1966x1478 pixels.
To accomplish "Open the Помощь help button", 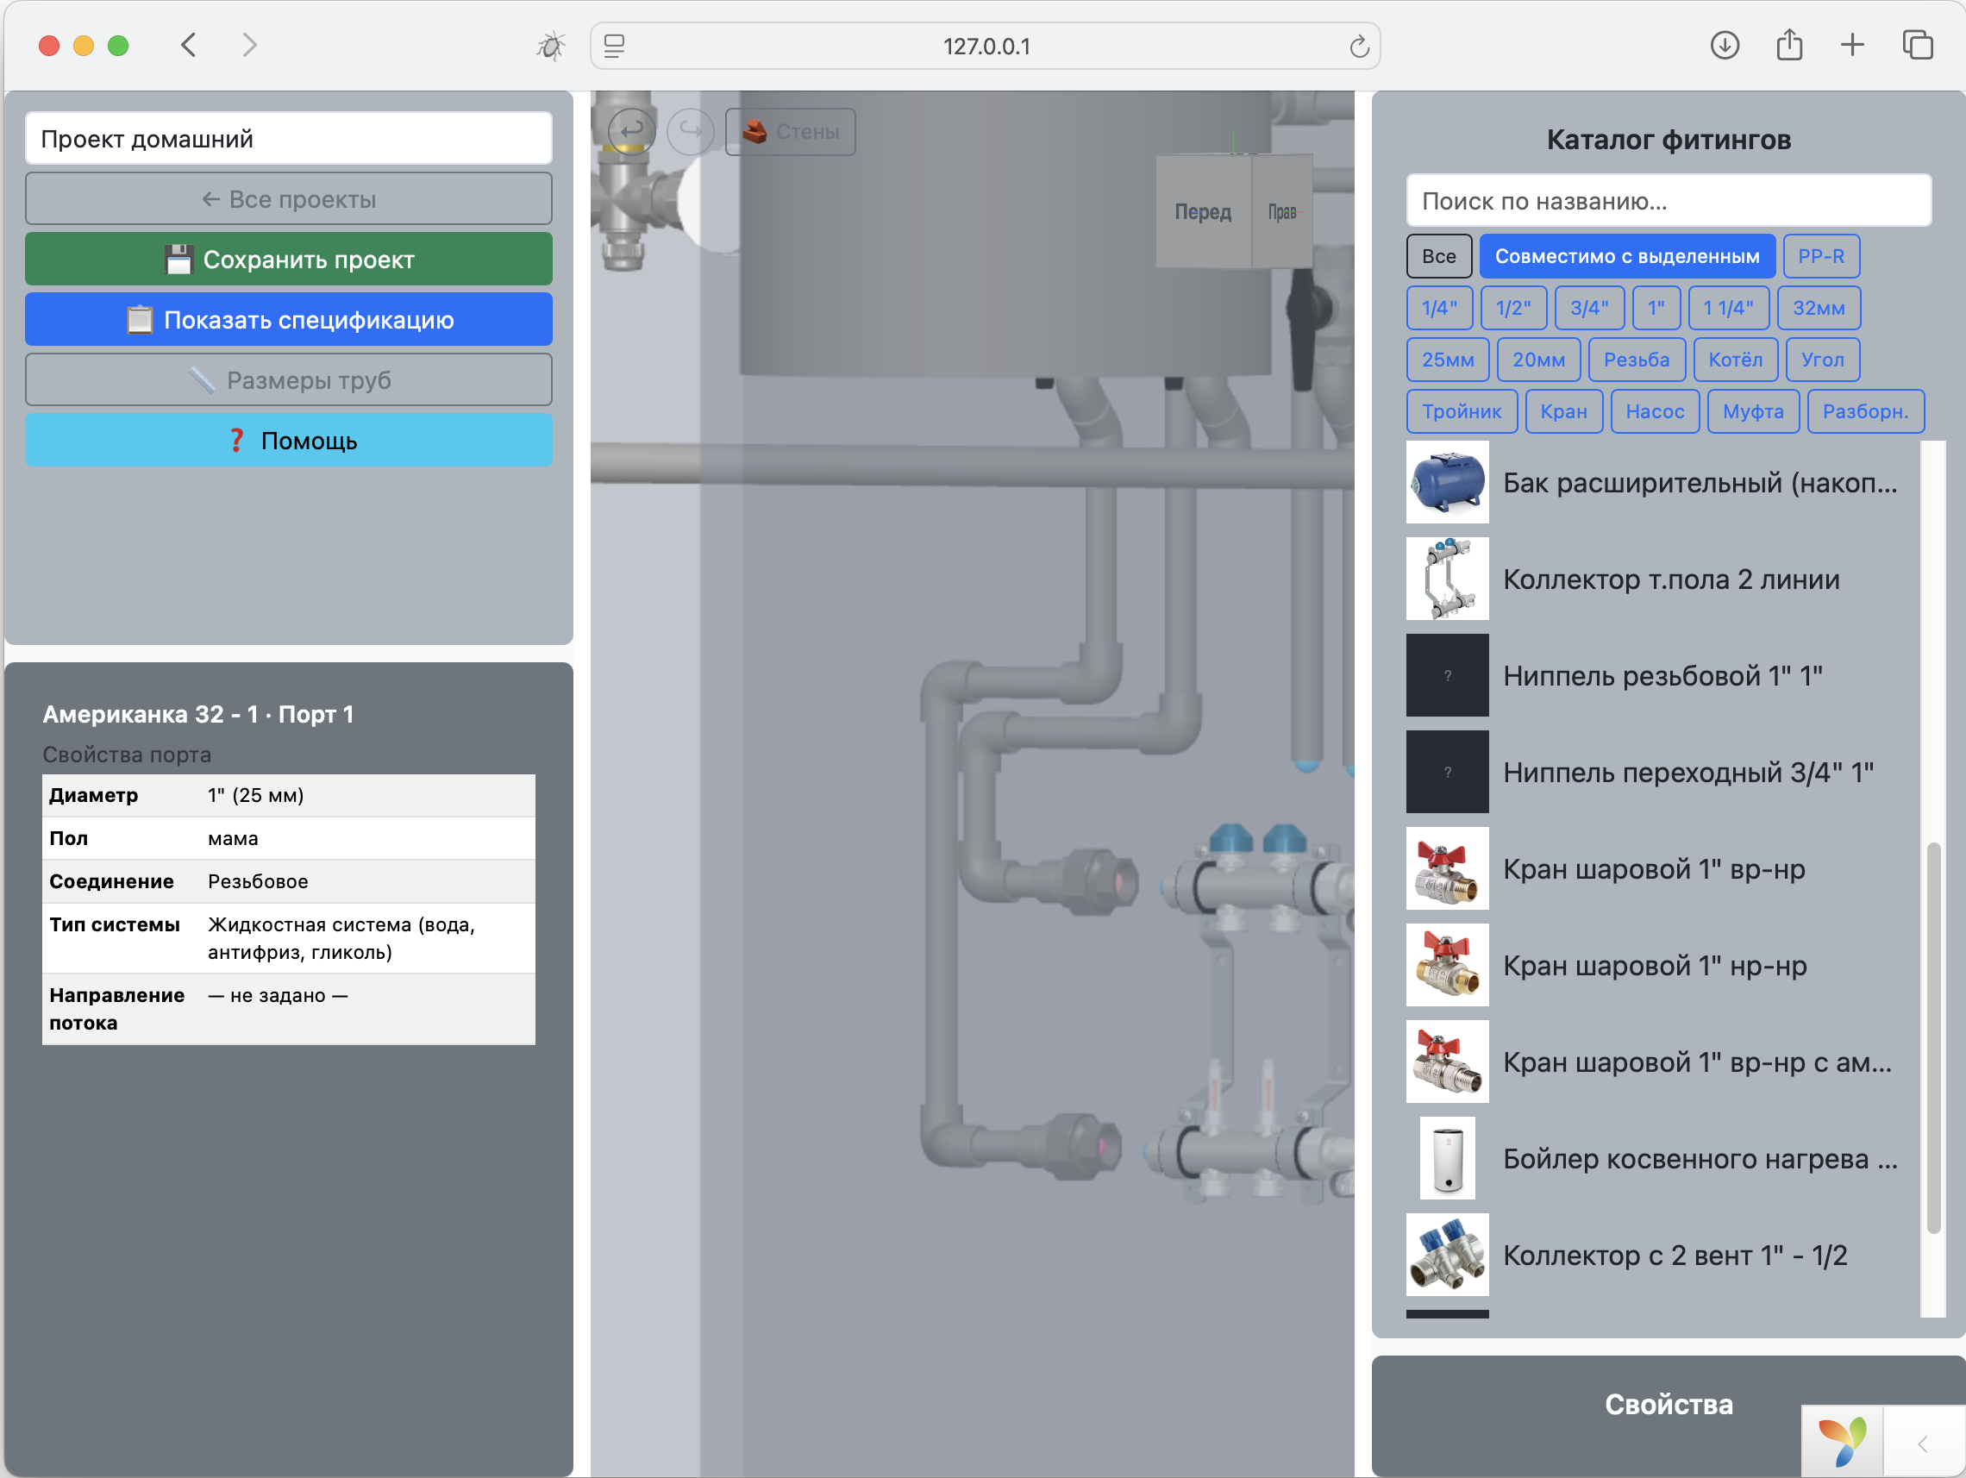I will (289, 441).
